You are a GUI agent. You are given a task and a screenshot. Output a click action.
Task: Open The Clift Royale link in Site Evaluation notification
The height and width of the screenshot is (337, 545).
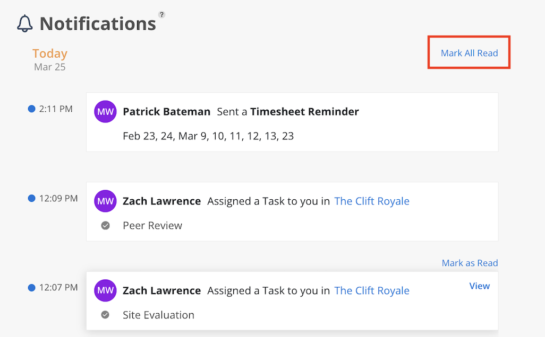coord(372,291)
